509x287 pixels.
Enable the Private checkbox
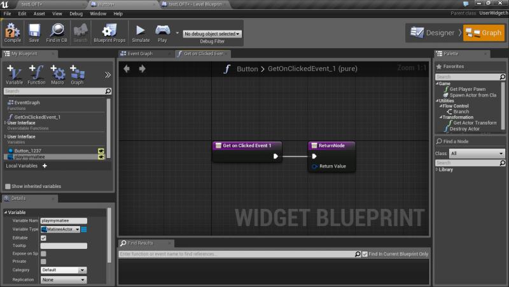point(43,262)
